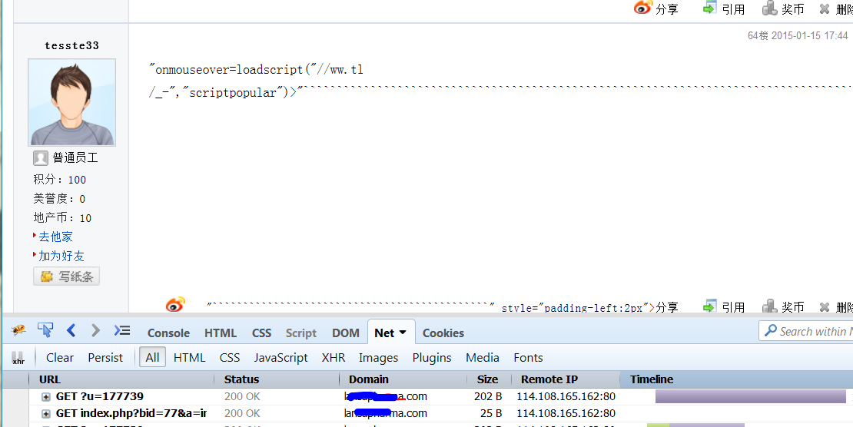Viewport: 853px width, 427px height.
Task: Click the GET index.php?bid=77&a=ir text
Action: (x=131, y=413)
